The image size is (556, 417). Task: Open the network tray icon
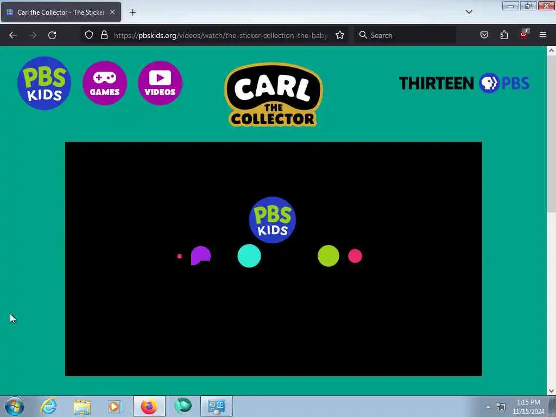501,407
